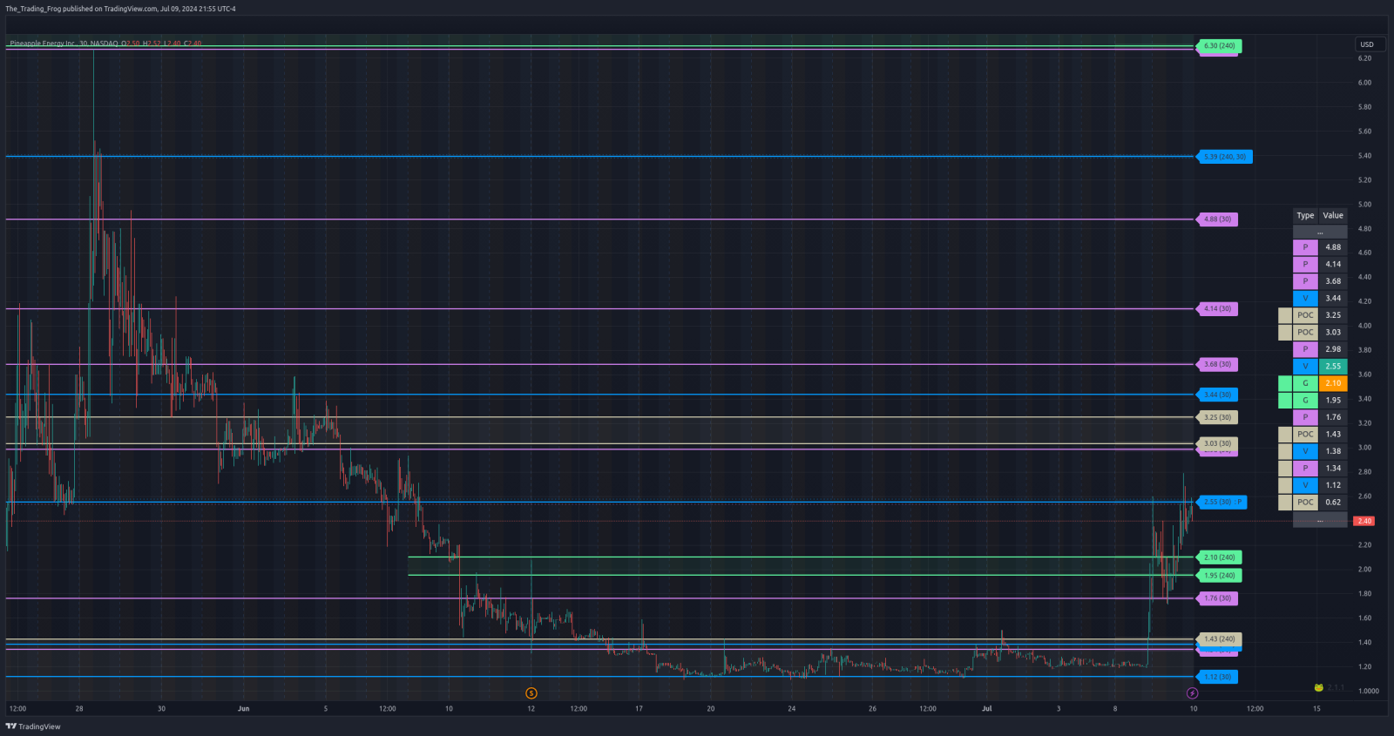Viewport: 1394px width, 736px height.
Task: Click the orange 2.10 value cell
Action: pyautogui.click(x=1333, y=383)
